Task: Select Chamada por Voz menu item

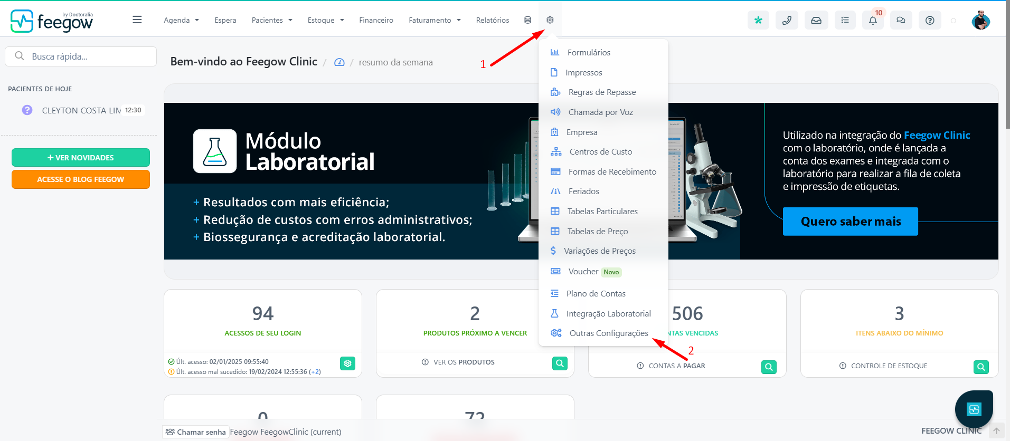Action: pos(603,112)
